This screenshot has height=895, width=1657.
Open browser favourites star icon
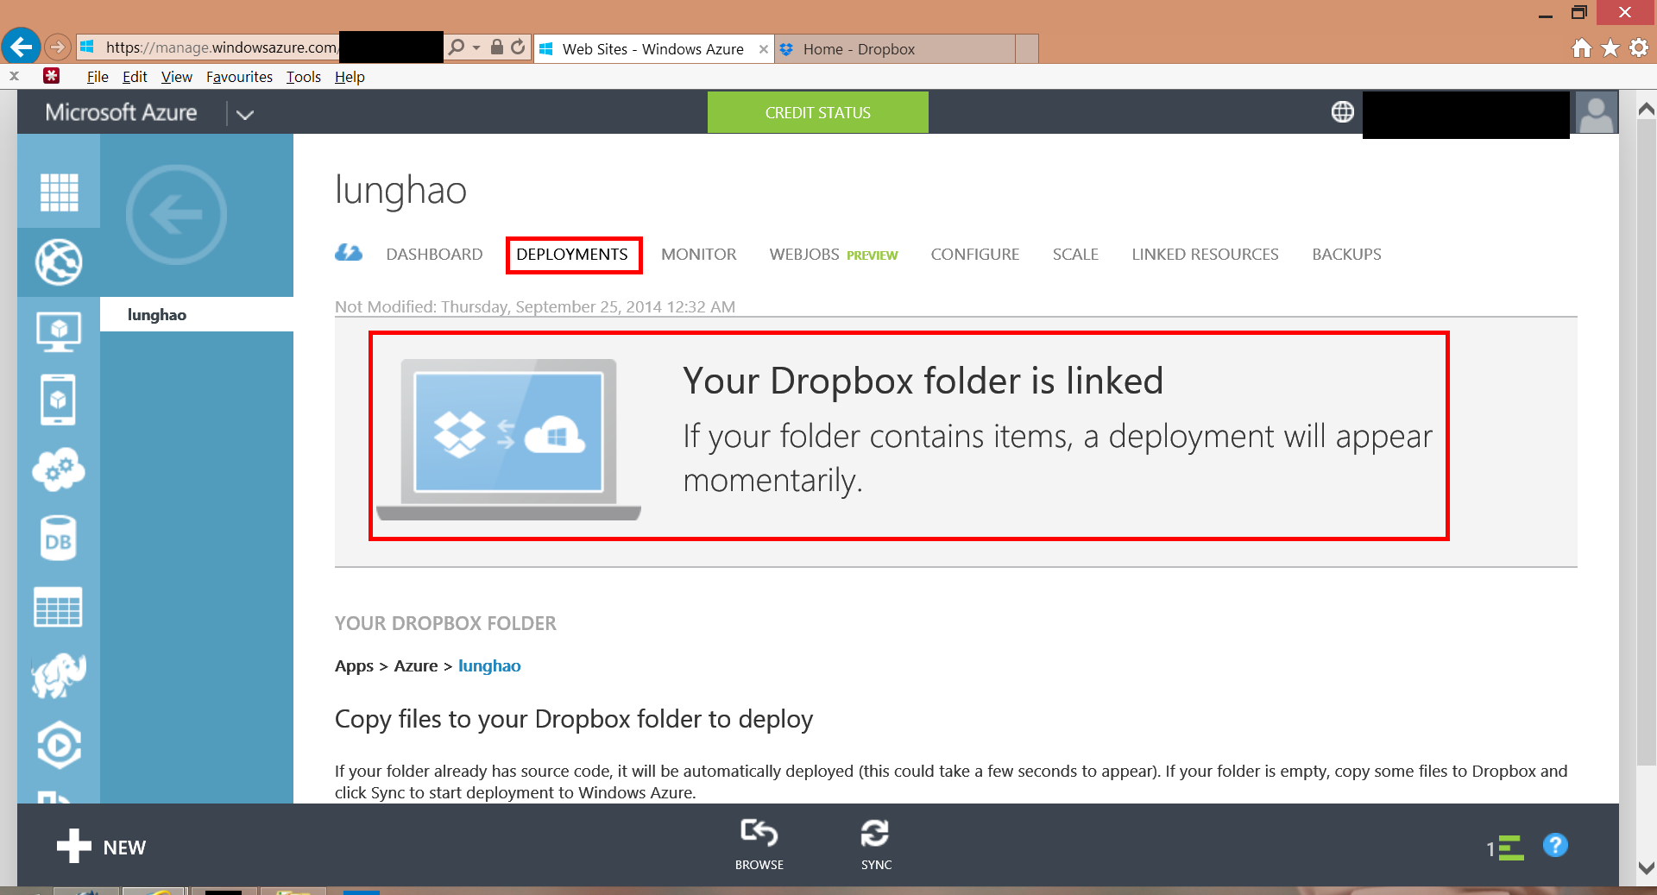(x=1610, y=48)
